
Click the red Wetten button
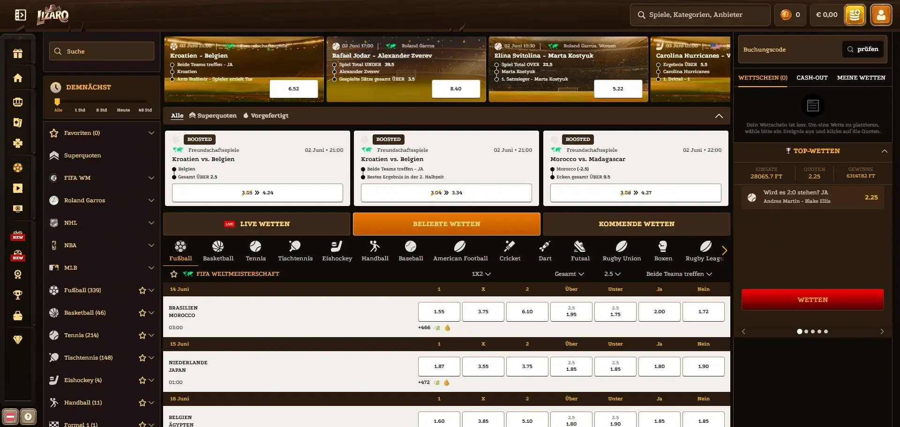[812, 300]
